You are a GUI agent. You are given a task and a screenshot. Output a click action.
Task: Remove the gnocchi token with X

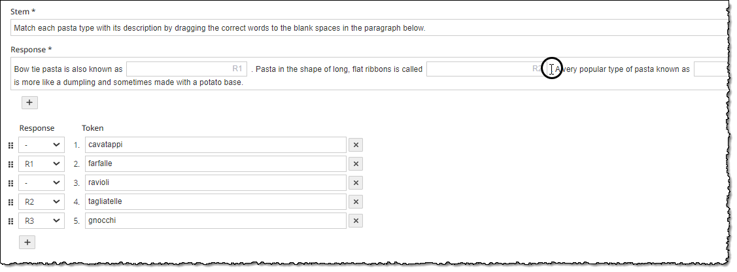coord(356,221)
